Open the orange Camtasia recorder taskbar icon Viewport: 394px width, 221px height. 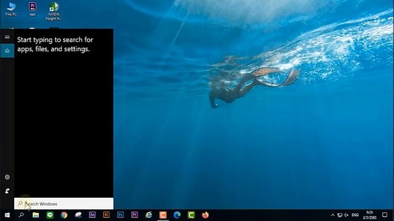pos(163,215)
